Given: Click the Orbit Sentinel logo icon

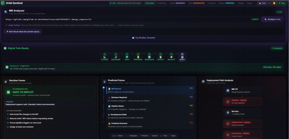Looking at the screenshot, I should click(x=3, y=3).
